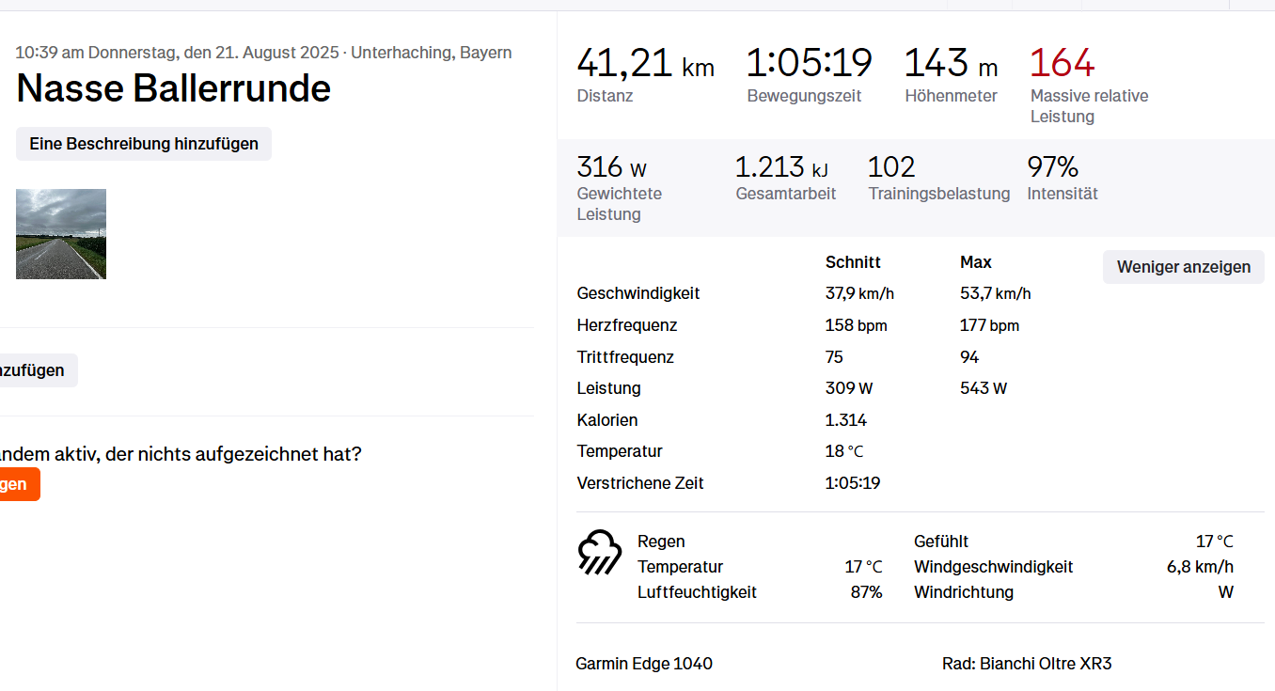Open the wet road photo thumbnail
The height and width of the screenshot is (691, 1275).
tap(61, 234)
